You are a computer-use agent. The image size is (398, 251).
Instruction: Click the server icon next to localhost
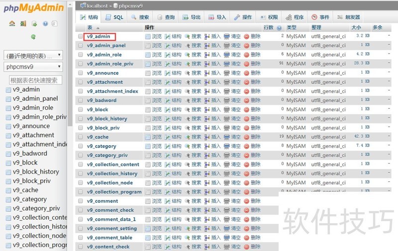[x=83, y=5]
